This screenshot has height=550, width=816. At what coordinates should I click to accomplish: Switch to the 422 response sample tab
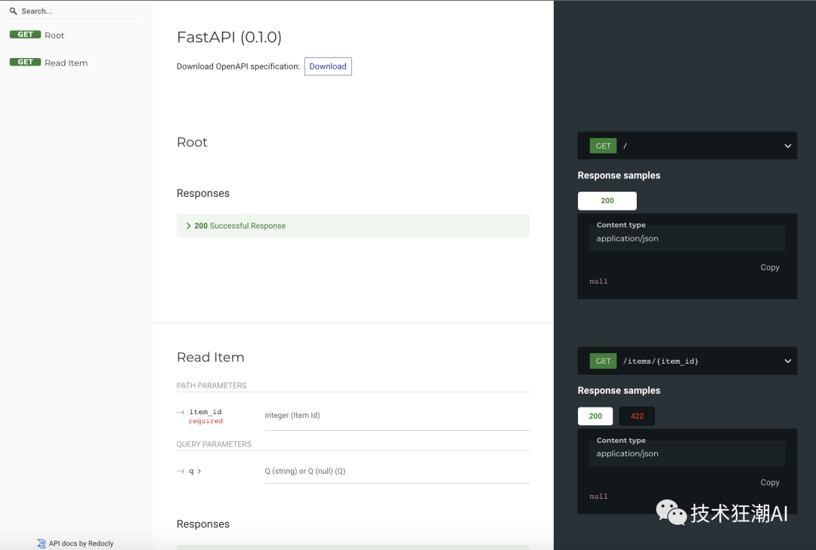pos(637,416)
